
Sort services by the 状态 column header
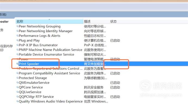point(113,21)
